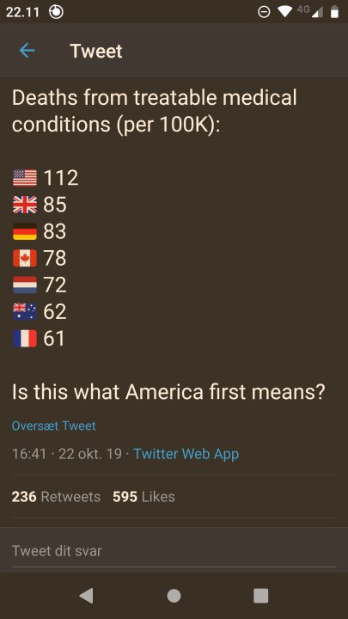Tap the United Kingdom flag emoji
The height and width of the screenshot is (619, 348).
coord(25,205)
